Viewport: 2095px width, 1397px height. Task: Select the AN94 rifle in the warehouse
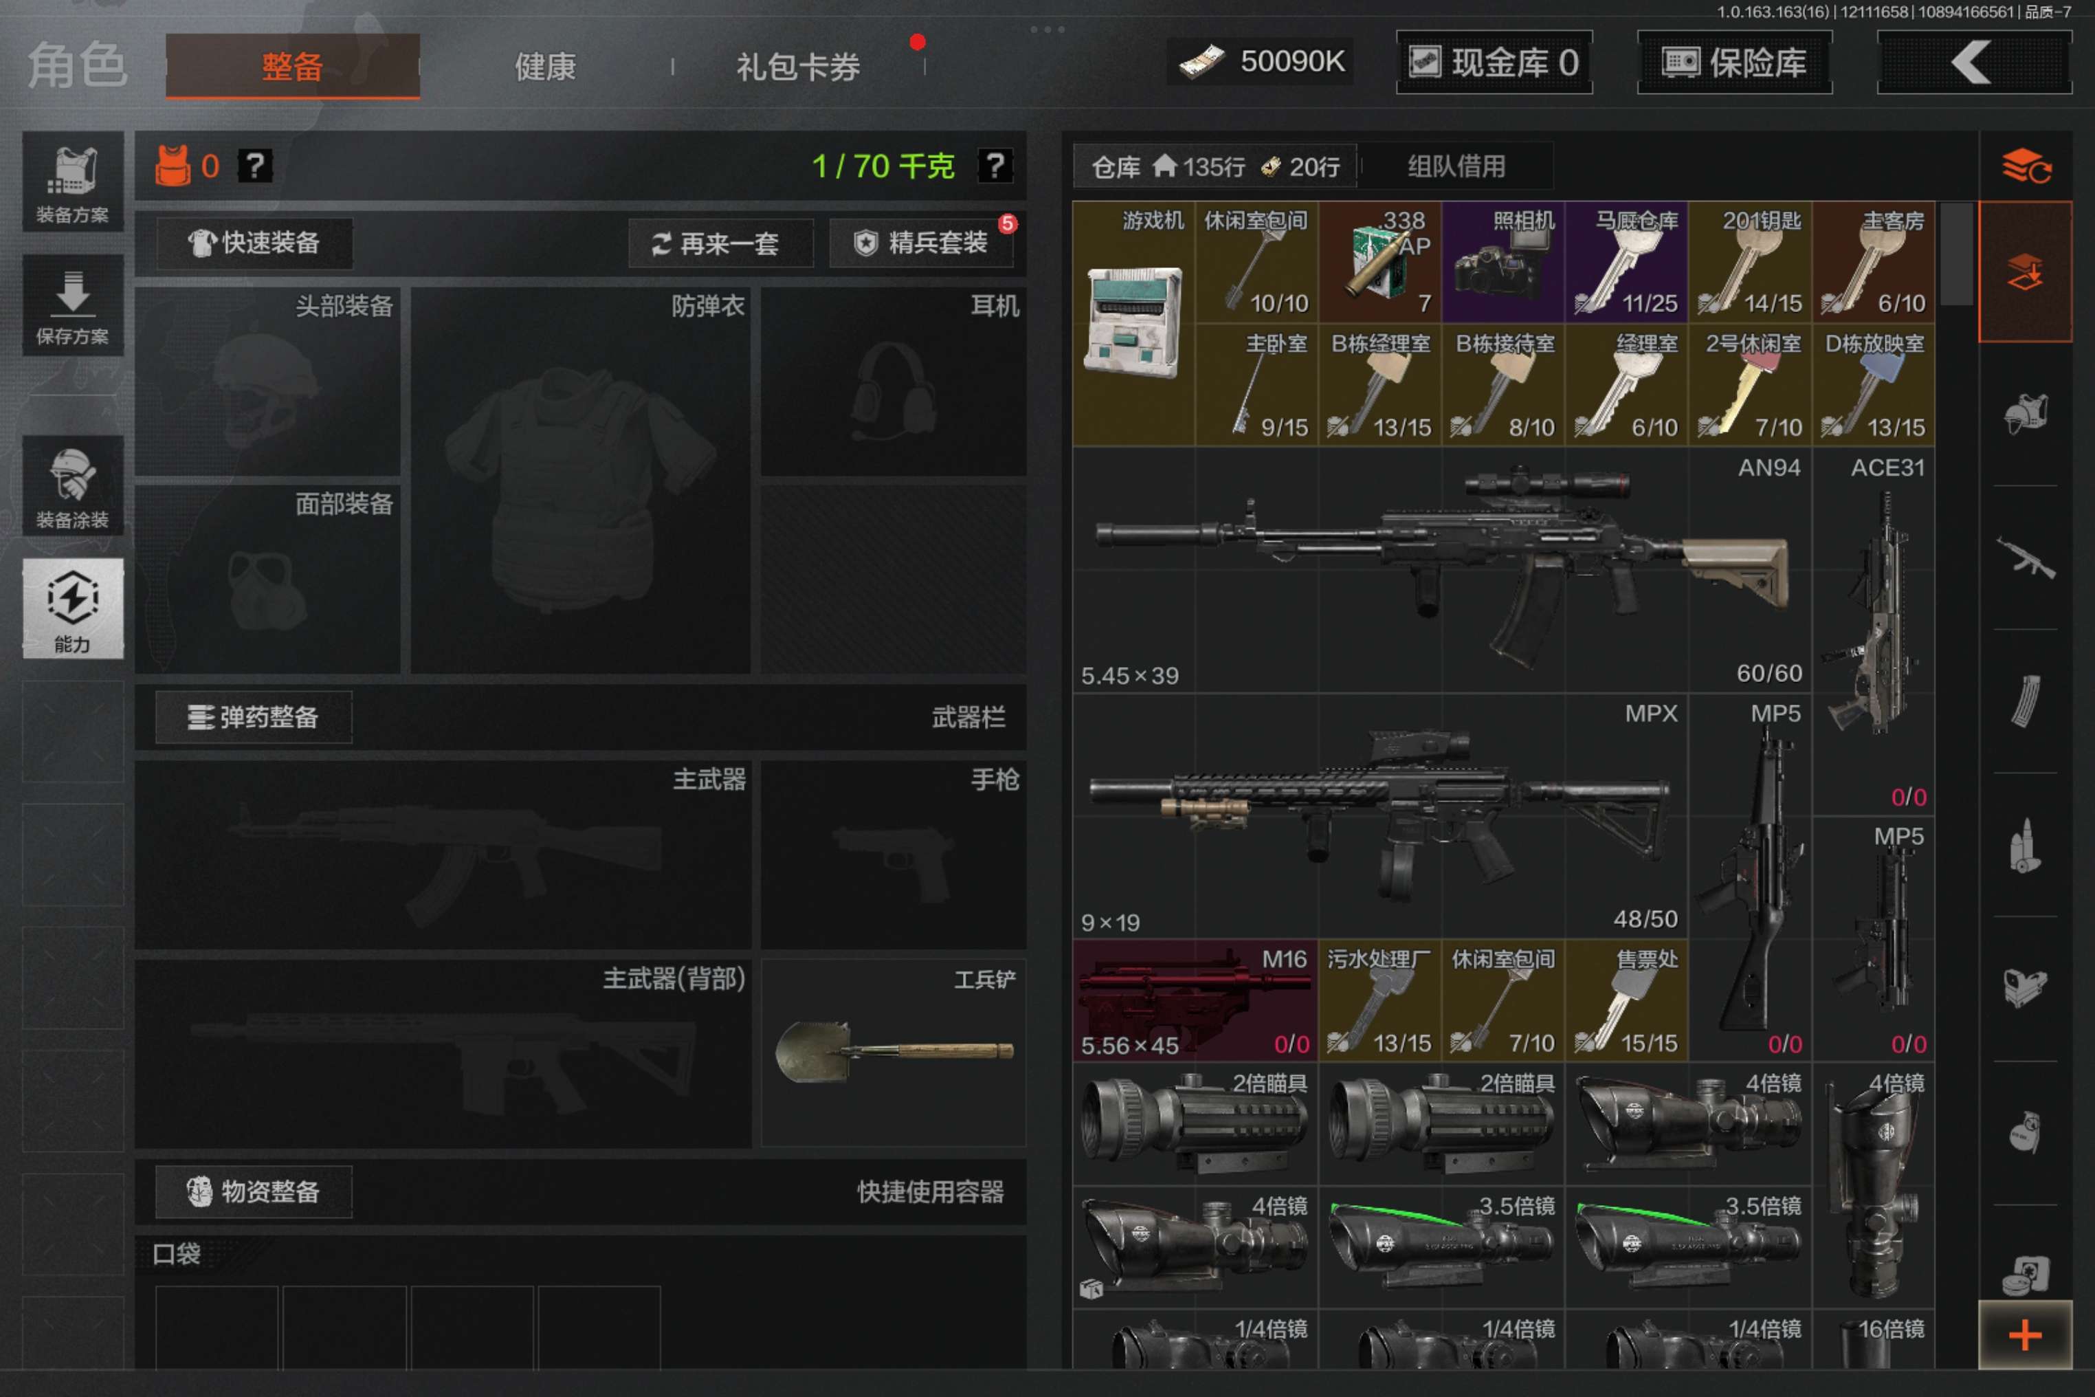(1441, 569)
